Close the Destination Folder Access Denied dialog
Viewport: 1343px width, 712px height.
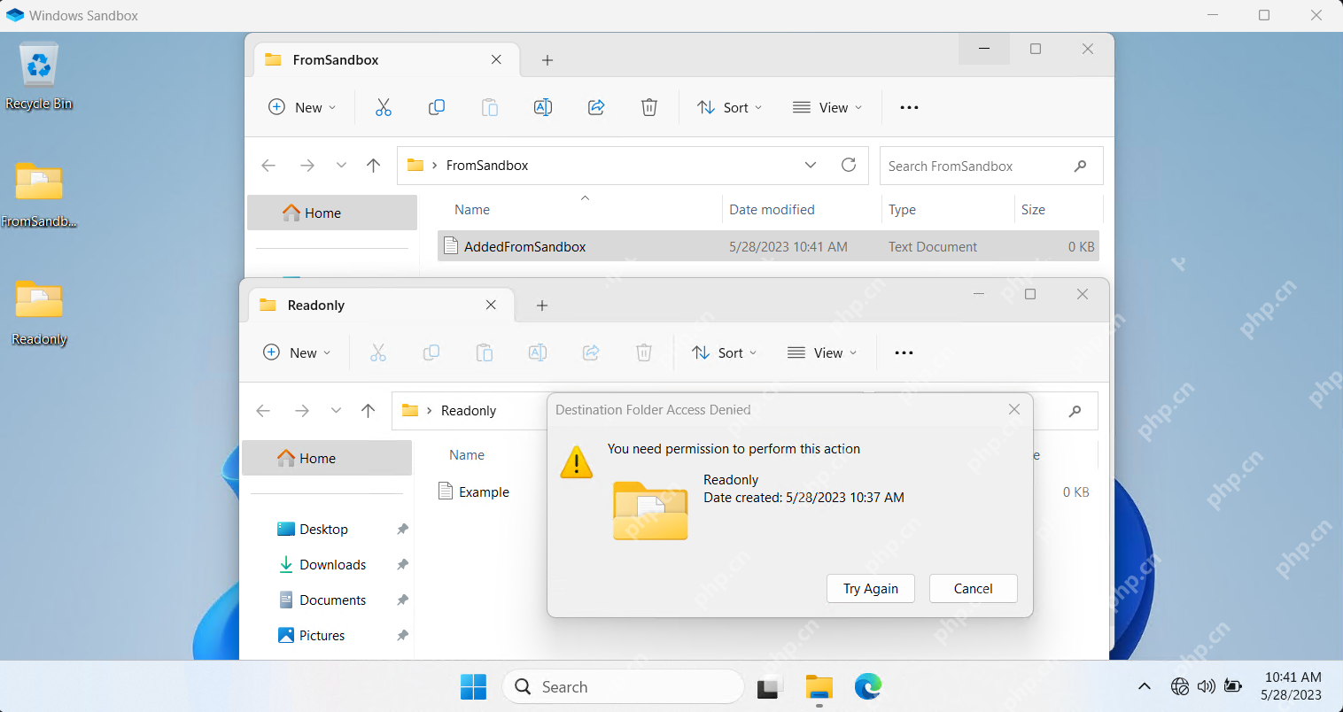pyautogui.click(x=1014, y=409)
